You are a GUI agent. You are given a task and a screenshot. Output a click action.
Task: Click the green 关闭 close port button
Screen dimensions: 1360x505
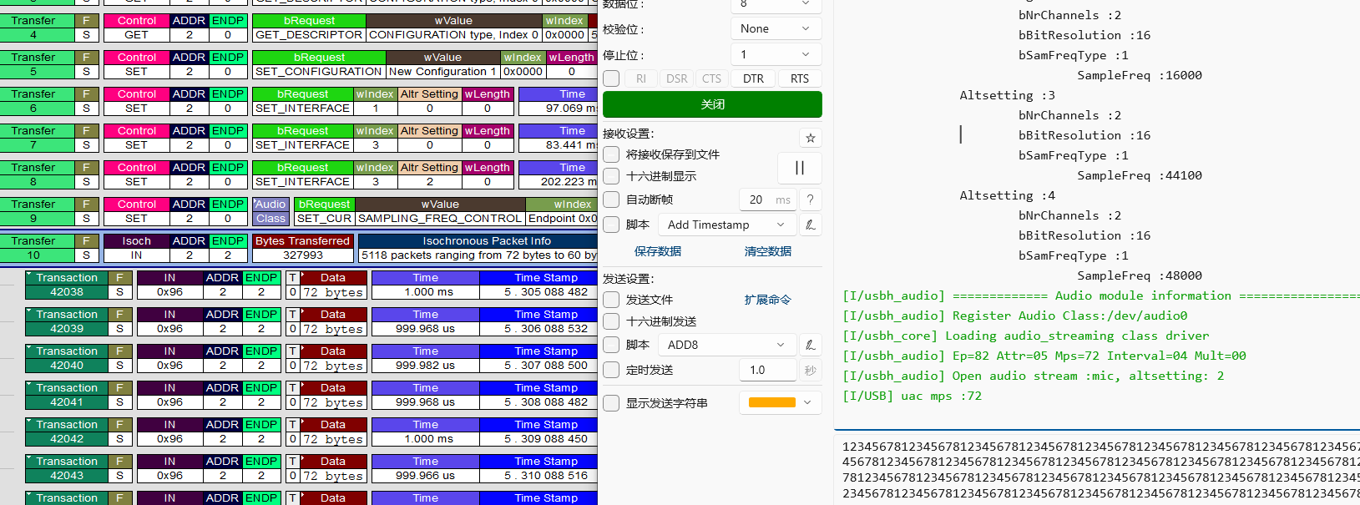point(712,104)
